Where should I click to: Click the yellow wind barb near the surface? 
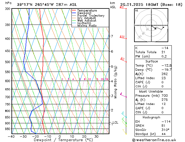pos(124,132)
